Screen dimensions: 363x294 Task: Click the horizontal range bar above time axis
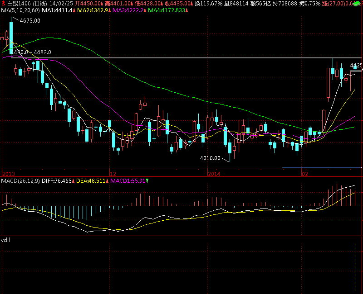pyautogui.click(x=322, y=167)
